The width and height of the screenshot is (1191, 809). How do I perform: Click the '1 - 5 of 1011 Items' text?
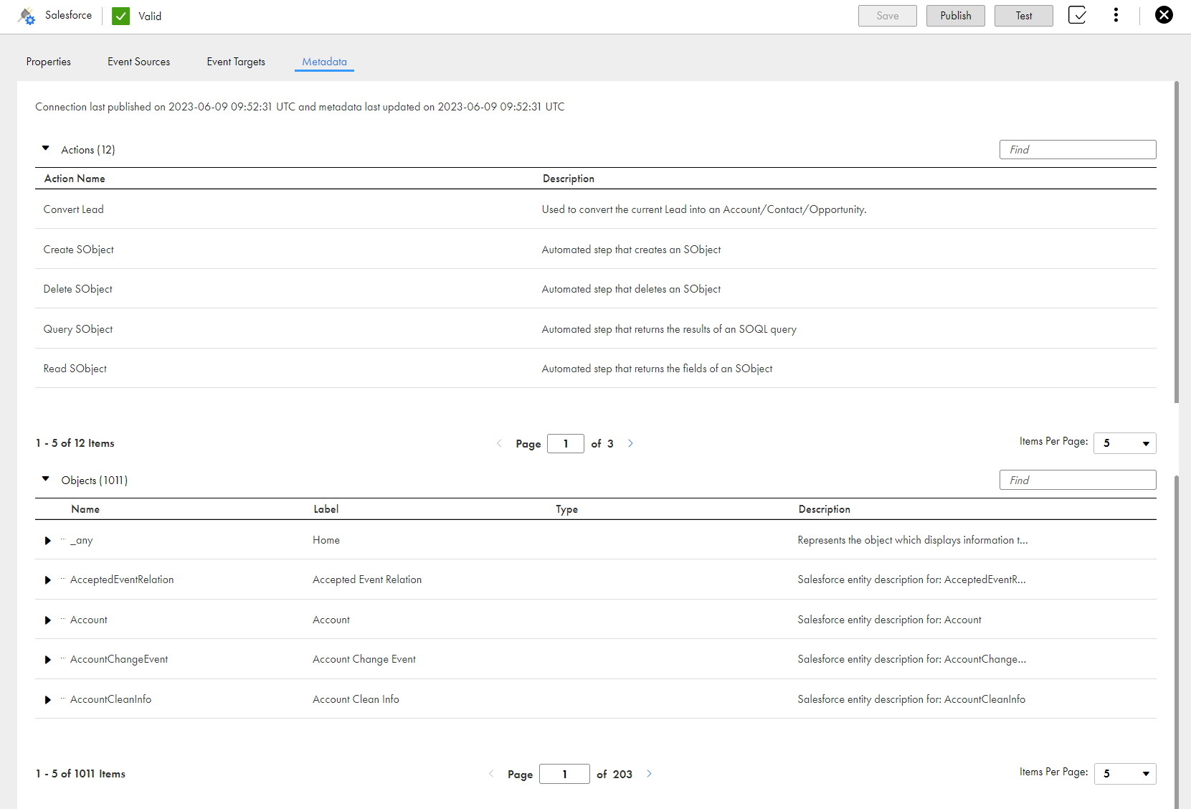click(x=80, y=774)
